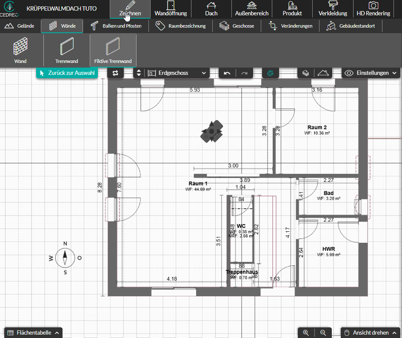
Task: Select the Bad room label
Action: [x=328, y=193]
